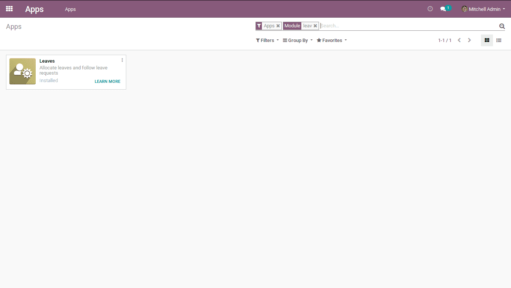
Task: Remove the Module leav search facet
Action: [x=315, y=26]
